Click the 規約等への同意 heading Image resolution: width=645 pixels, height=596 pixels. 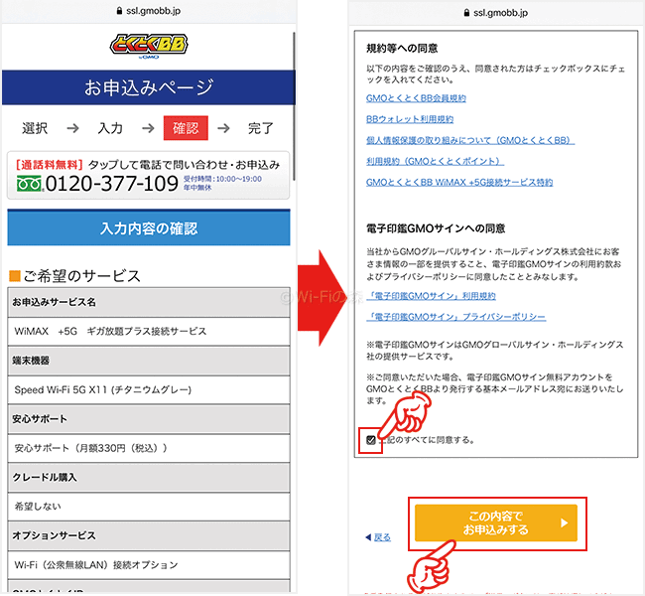pos(402,49)
